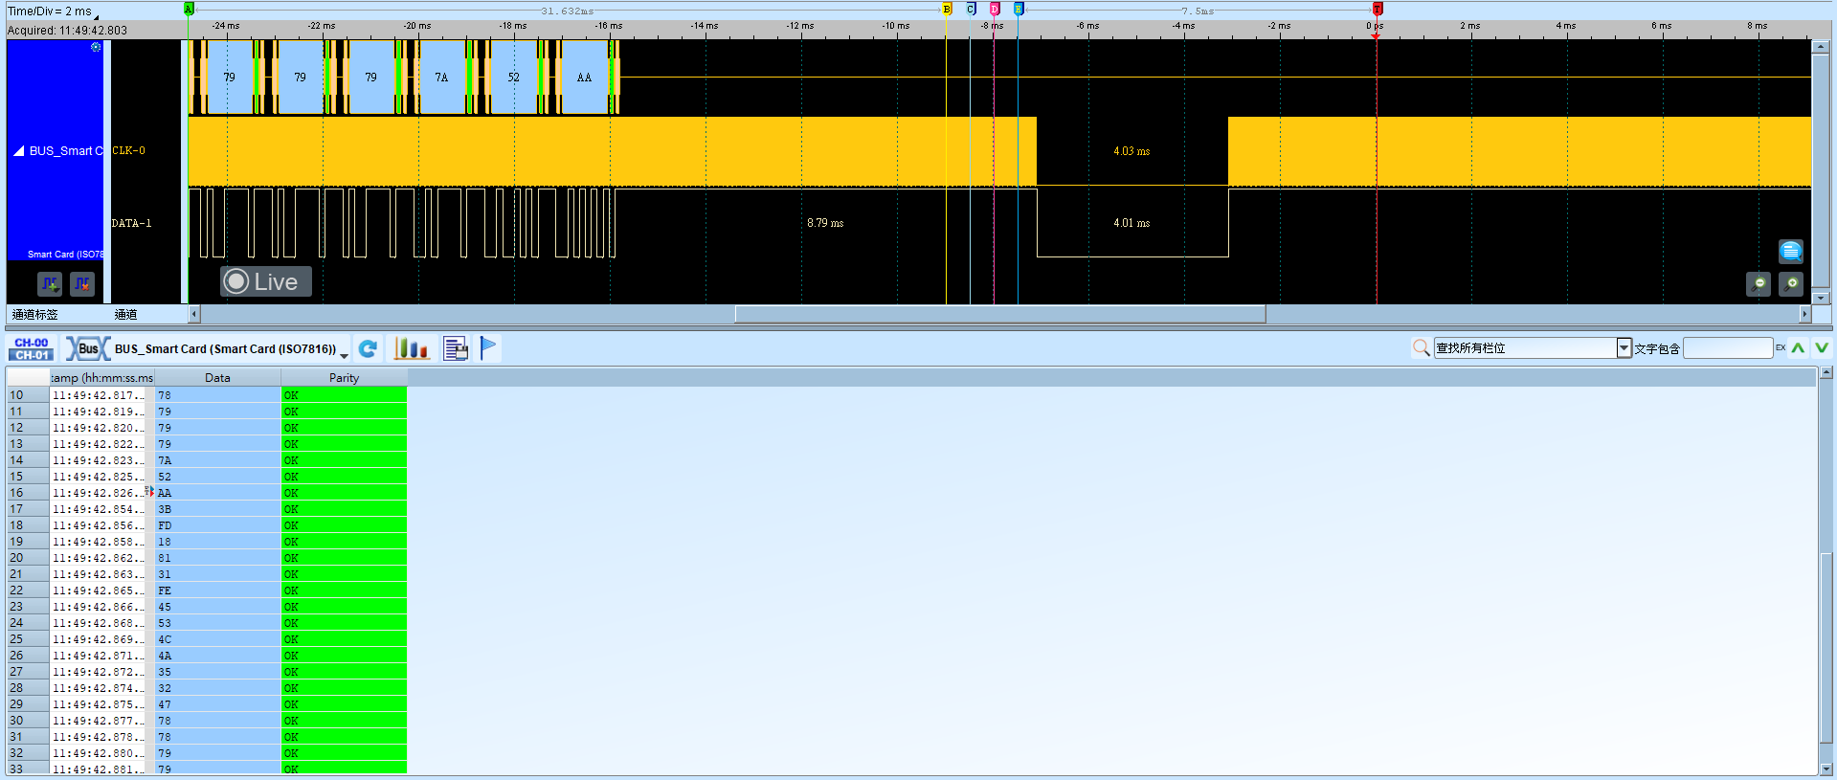Click the waveform horizontal scrollbar thumb

tap(1000, 314)
